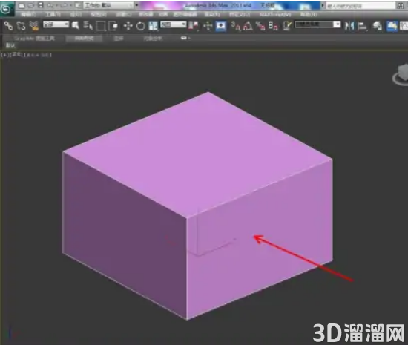Open the 图形编辑器 menu

point(185,14)
